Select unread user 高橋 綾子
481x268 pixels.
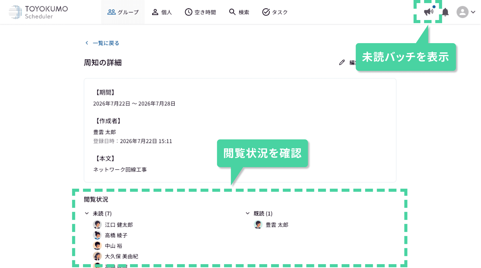point(116,235)
